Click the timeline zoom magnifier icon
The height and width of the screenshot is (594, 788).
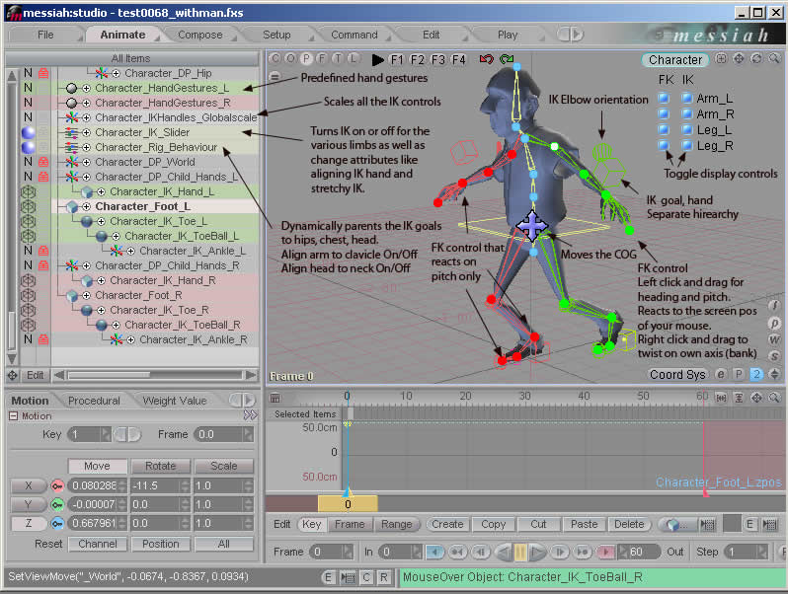click(774, 398)
